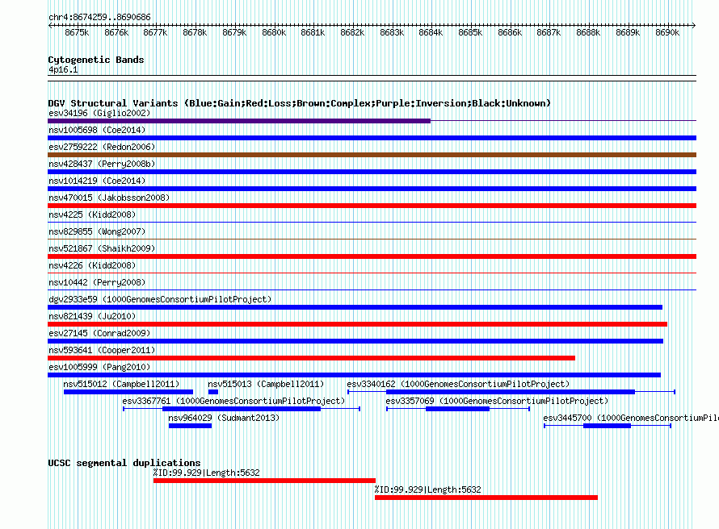Click the brown esv2759222 complex bar
The height and width of the screenshot is (529, 719).
(x=372, y=155)
